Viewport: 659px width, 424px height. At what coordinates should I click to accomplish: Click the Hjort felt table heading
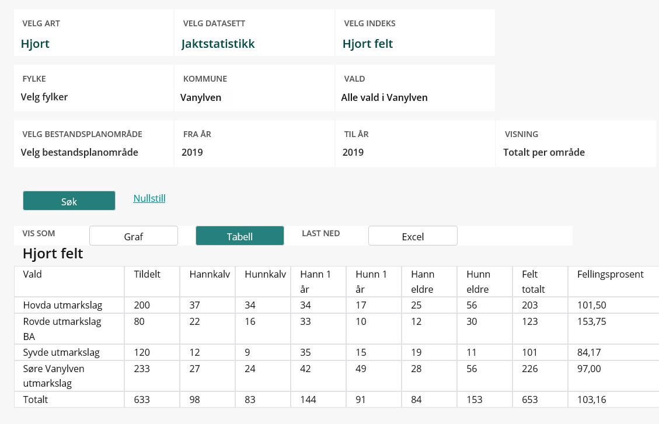53,254
